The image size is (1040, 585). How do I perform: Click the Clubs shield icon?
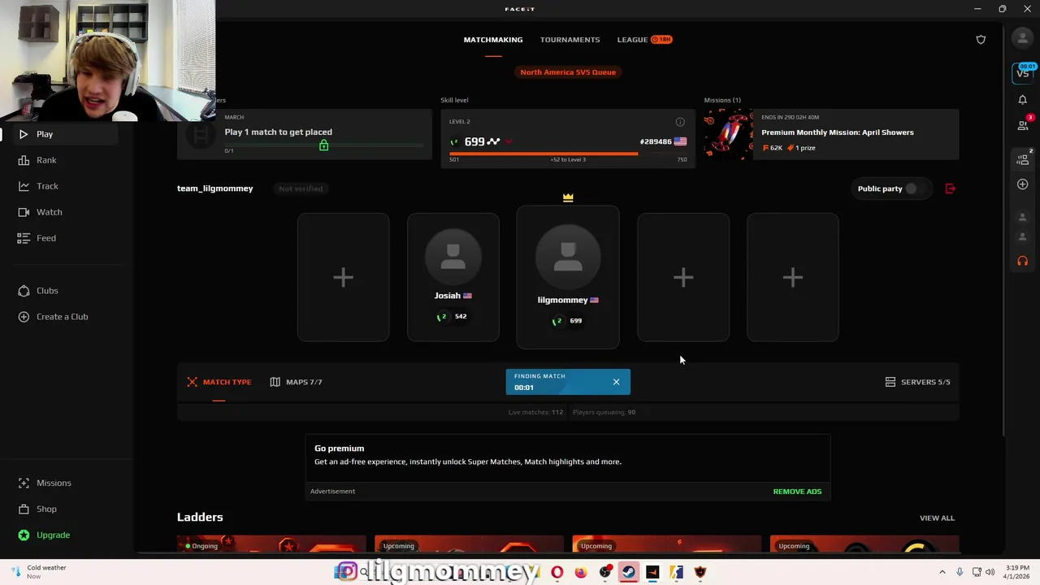[x=24, y=290]
